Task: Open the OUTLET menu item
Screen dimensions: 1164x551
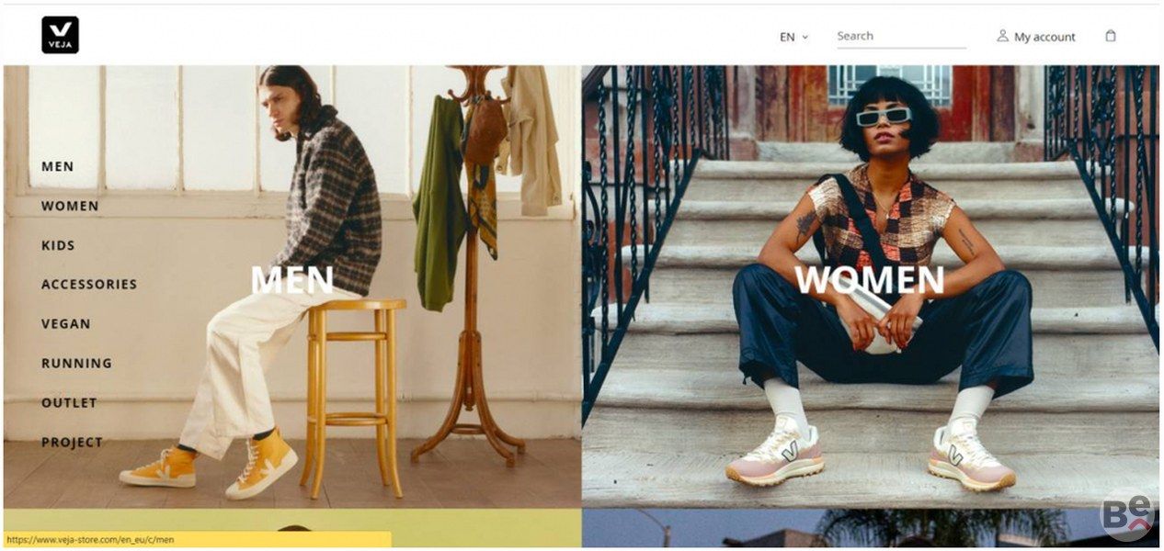Action: tap(69, 403)
